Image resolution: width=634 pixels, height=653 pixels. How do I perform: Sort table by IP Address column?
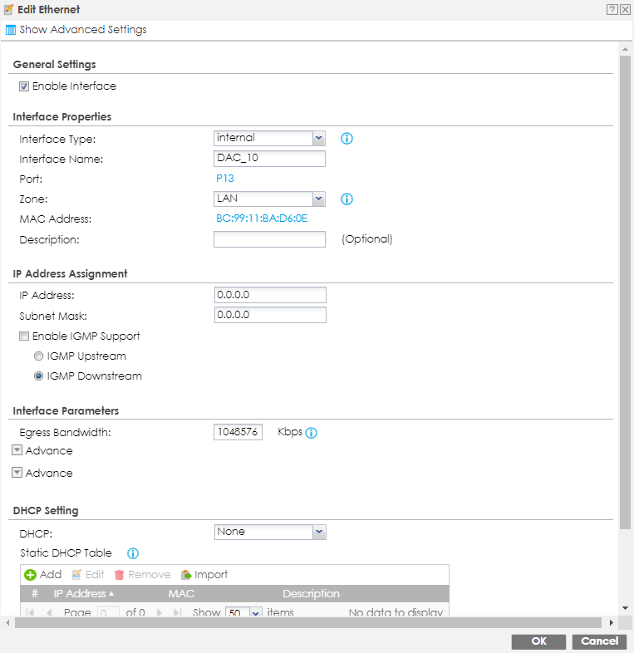point(83,594)
